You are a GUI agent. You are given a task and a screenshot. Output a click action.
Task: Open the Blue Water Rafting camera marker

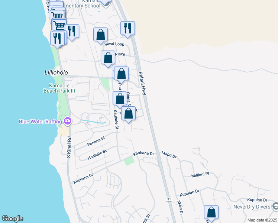[68, 121]
